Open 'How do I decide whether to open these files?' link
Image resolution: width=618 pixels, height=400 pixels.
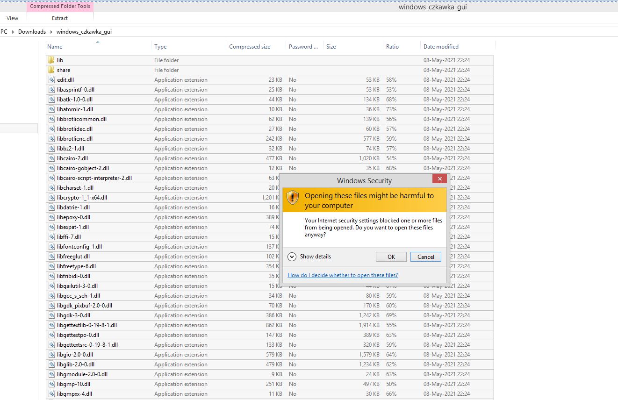click(x=343, y=275)
